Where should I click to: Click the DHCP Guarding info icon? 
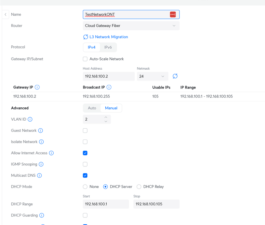[x=41, y=215]
